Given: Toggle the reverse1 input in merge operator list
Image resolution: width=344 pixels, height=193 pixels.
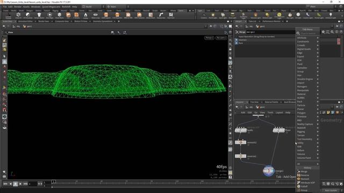Looking at the screenshot, I should [x=236, y=40].
